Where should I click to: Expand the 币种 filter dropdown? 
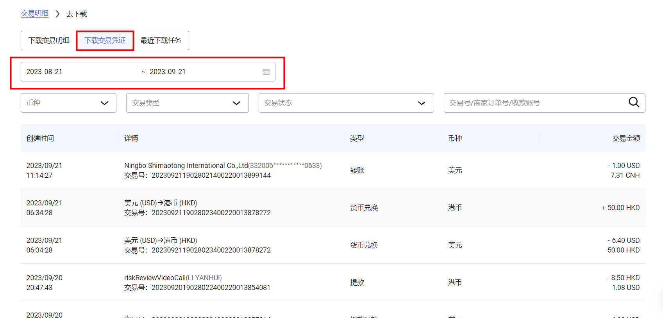(68, 103)
